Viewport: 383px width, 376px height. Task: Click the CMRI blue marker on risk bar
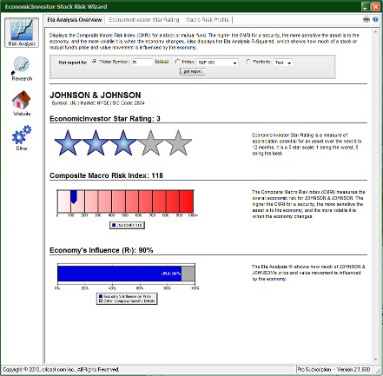point(74,196)
